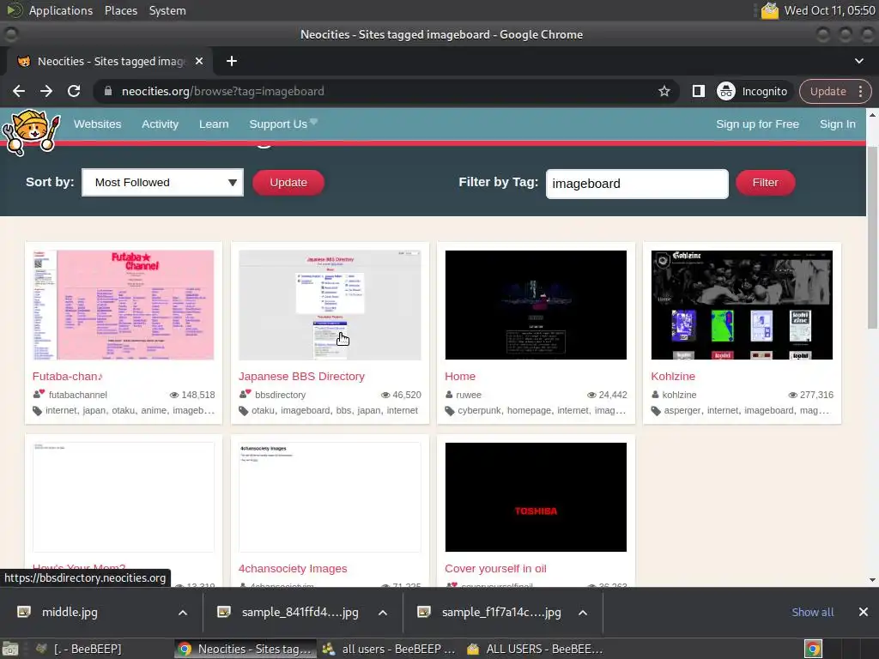Click Show all downloads
This screenshot has width=879, height=659.
812,612
